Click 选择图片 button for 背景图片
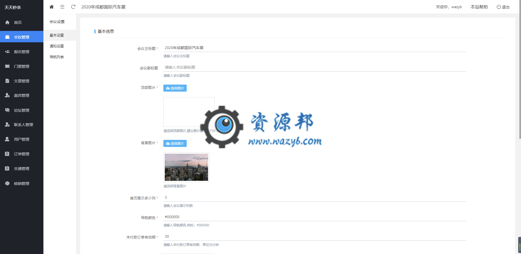Image resolution: width=521 pixels, height=254 pixels. click(175, 143)
